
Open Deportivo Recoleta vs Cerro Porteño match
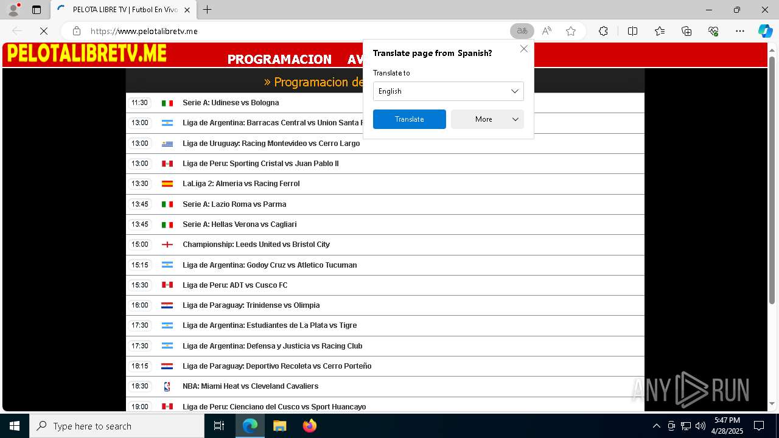(277, 366)
